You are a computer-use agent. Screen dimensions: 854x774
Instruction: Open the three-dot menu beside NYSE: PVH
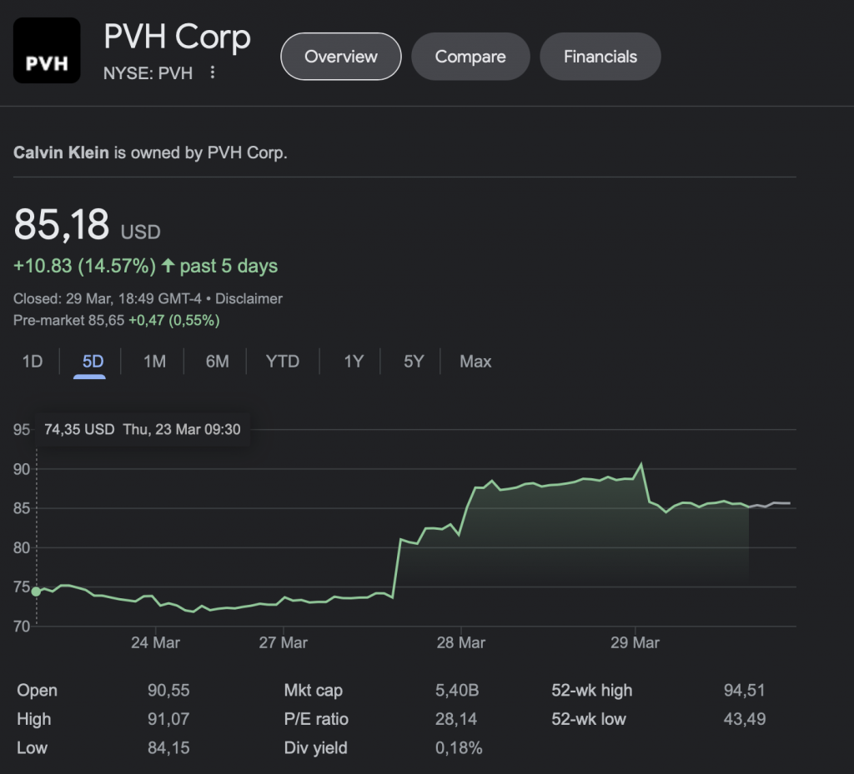point(213,73)
